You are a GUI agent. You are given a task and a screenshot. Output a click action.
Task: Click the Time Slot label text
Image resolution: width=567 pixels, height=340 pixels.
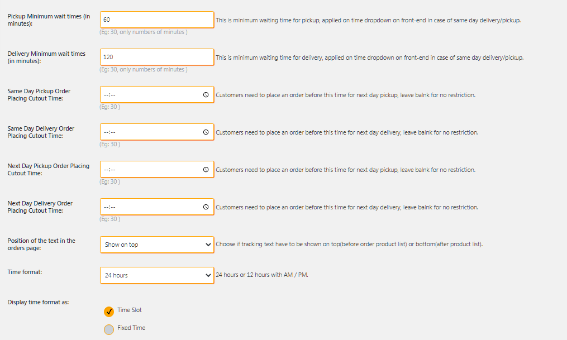click(130, 310)
